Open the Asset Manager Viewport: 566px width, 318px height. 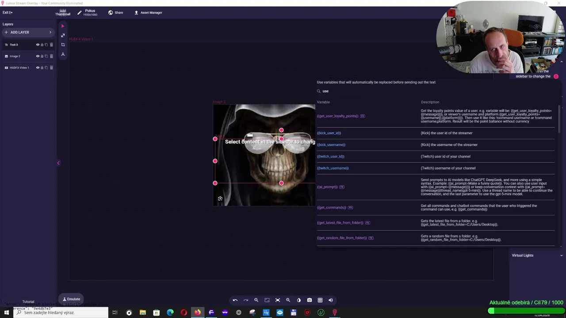tap(148, 12)
